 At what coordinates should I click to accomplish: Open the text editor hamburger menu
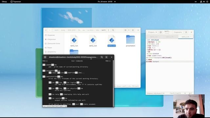[186, 32]
